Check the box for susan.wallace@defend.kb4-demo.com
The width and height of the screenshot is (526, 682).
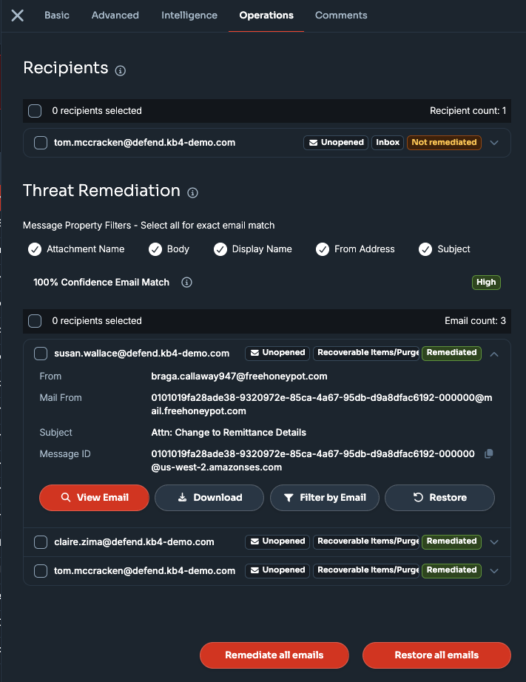[x=41, y=354]
